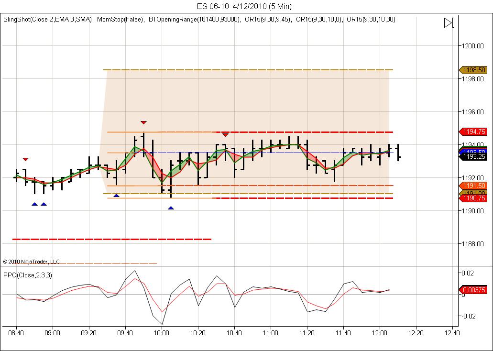
Task: Click the gold 1198.50 price marker
Action: 473,70
